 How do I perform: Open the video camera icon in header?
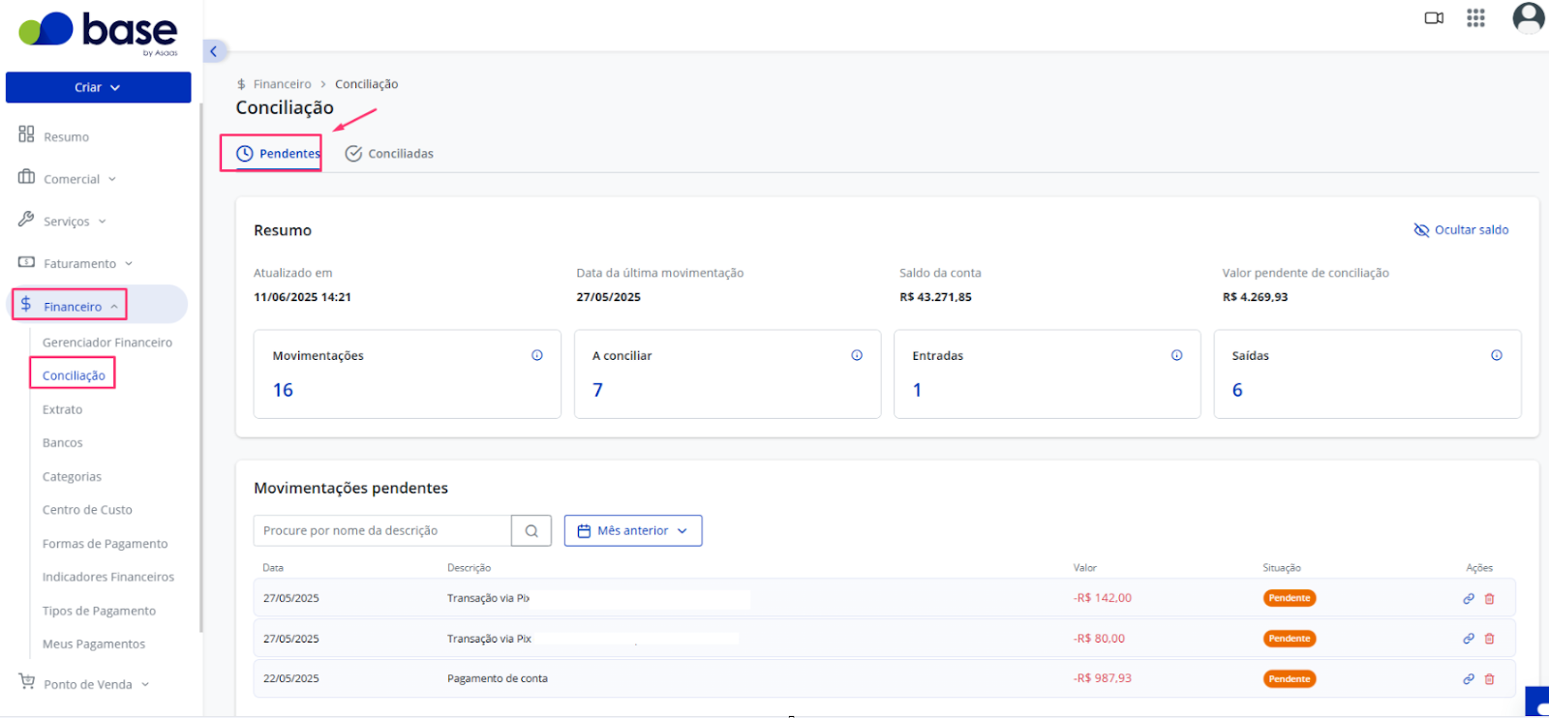pos(1434,18)
